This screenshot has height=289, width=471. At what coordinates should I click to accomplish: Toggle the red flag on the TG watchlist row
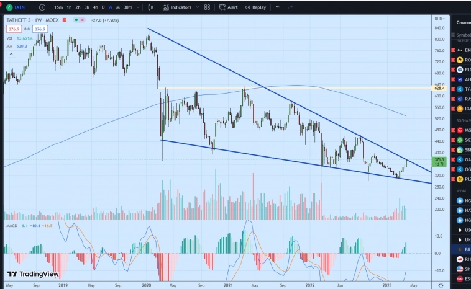point(453,89)
